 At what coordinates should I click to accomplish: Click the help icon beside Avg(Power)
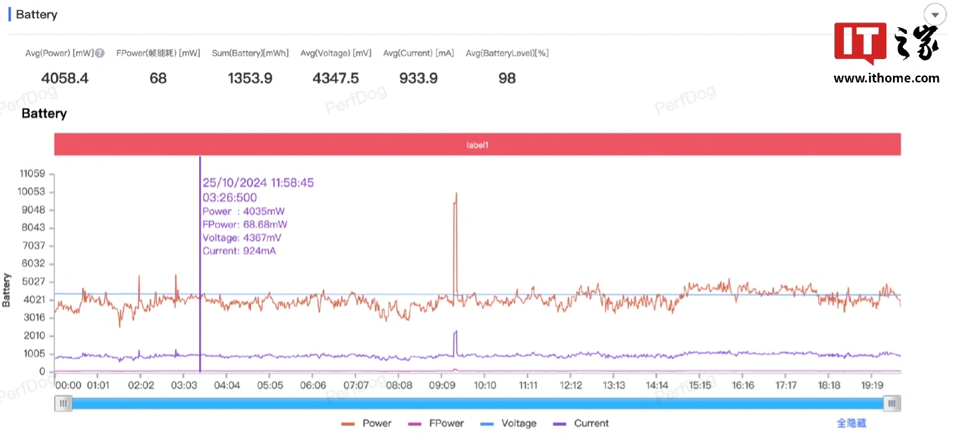point(100,53)
